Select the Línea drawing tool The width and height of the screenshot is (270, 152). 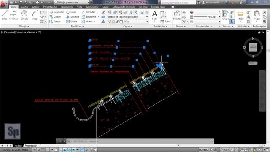(5, 15)
